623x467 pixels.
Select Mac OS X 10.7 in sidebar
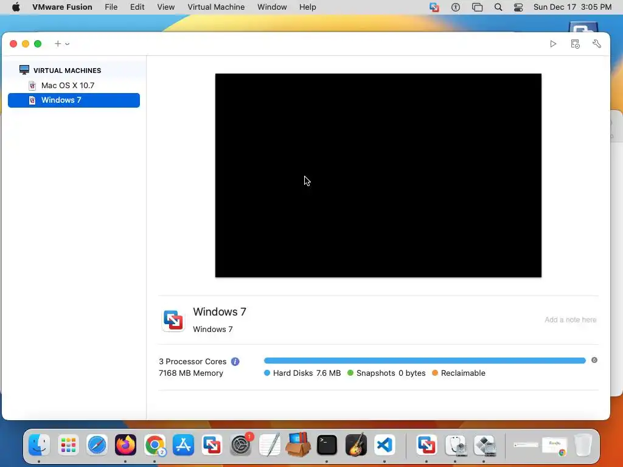pos(74,85)
